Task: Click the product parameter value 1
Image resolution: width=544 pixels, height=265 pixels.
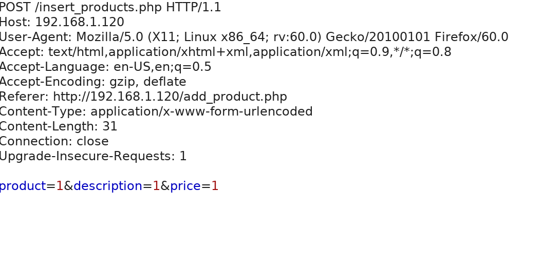Action: 60,186
